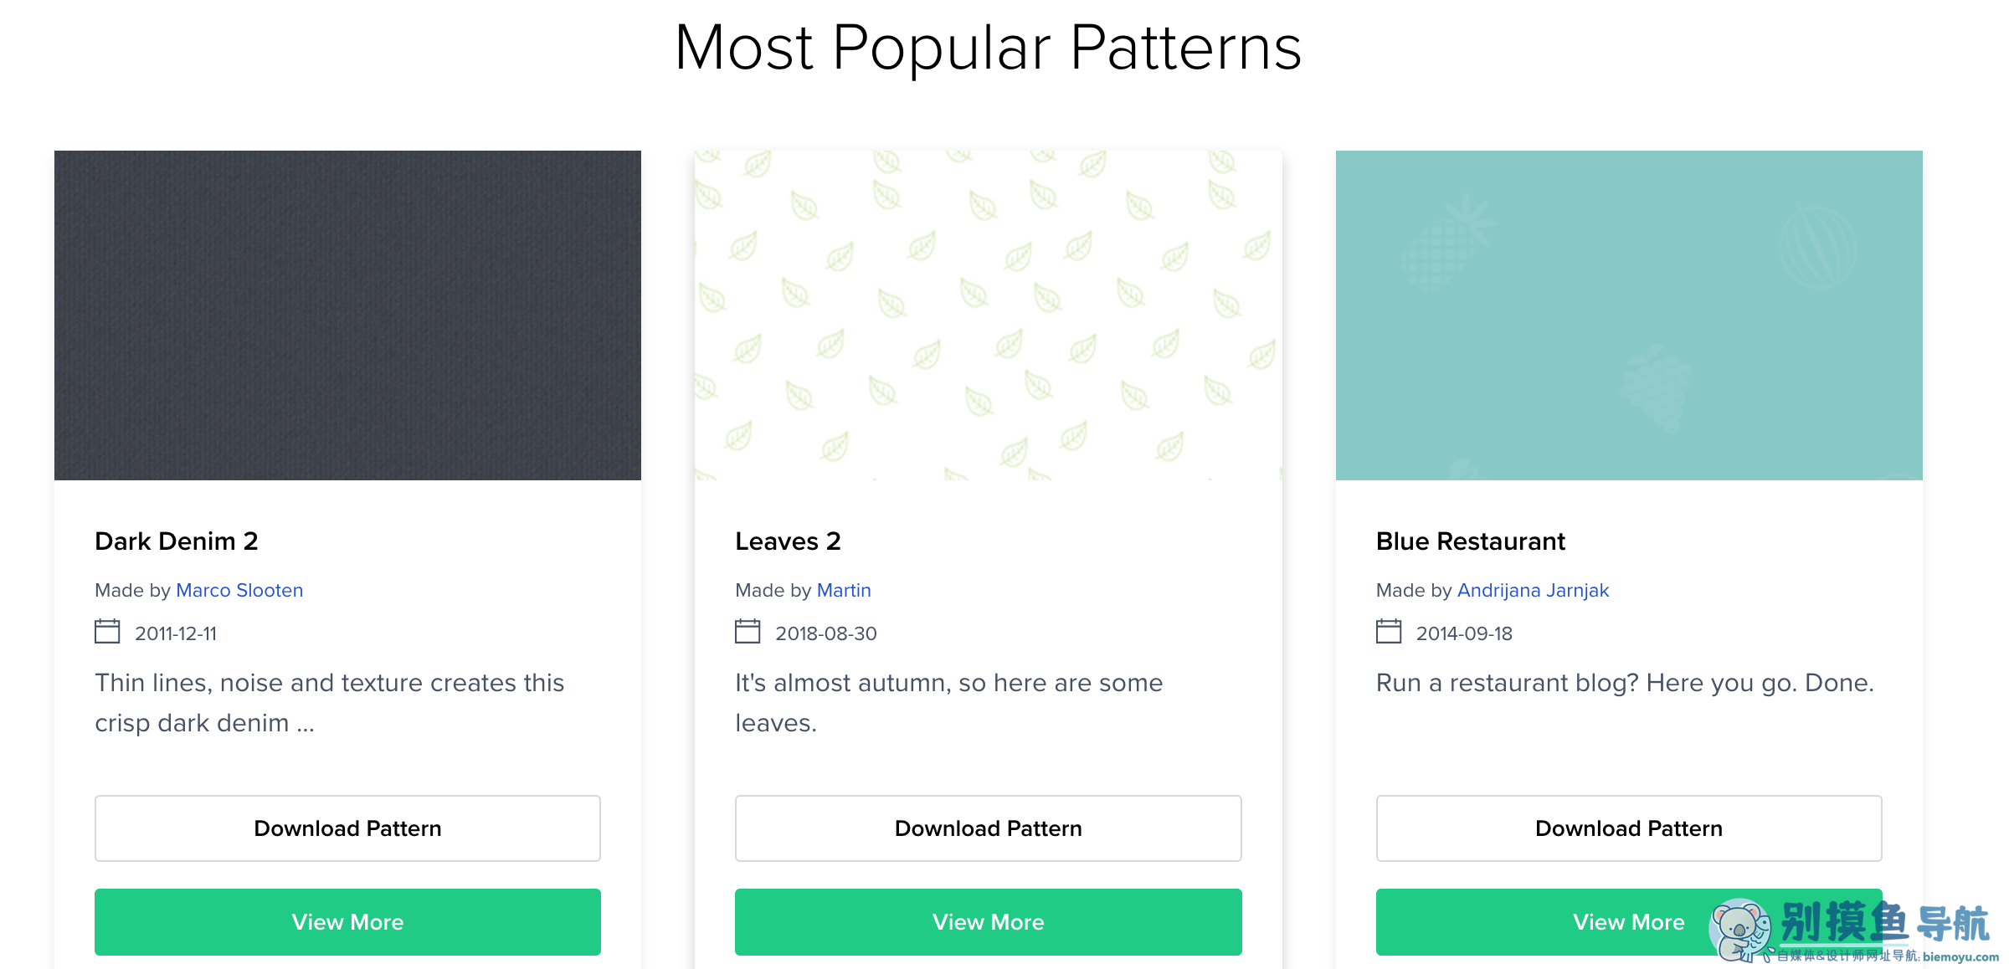Open the Dark Denim 2 pattern preview
This screenshot has height=969, width=2009.
[x=347, y=315]
